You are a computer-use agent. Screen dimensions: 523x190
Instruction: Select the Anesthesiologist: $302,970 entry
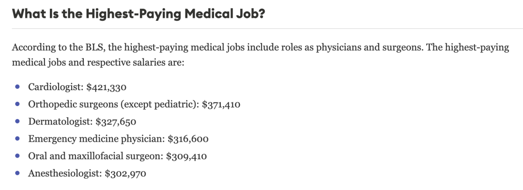[87, 174]
